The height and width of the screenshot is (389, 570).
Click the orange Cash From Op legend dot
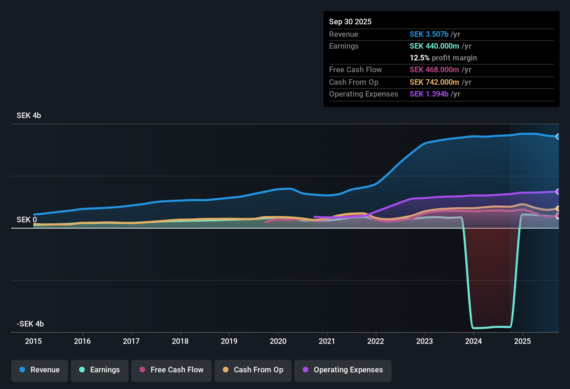(226, 370)
